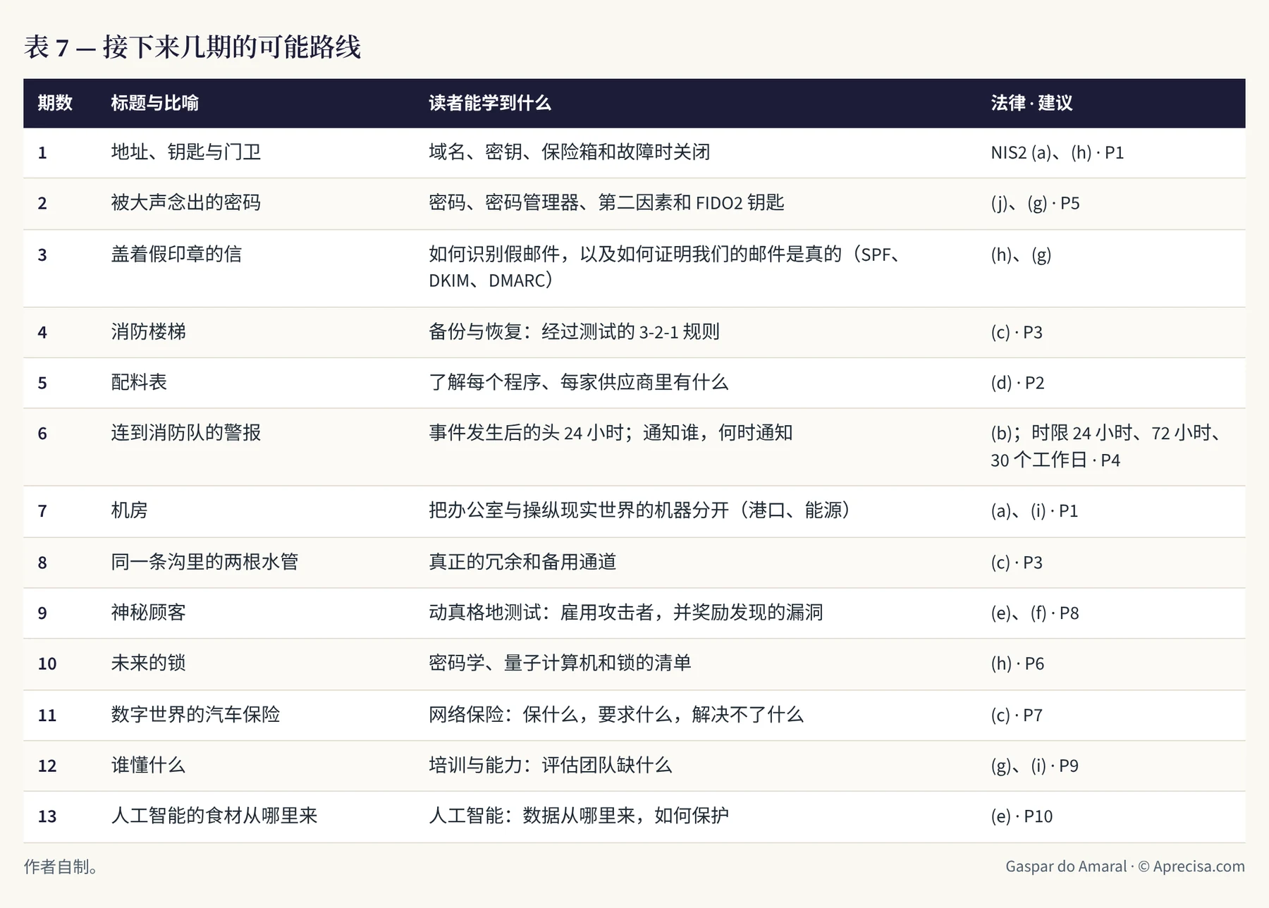Click the description mentioning SPF、DKIM、DMARC
Screen dimensions: 1269x908
click(666, 267)
